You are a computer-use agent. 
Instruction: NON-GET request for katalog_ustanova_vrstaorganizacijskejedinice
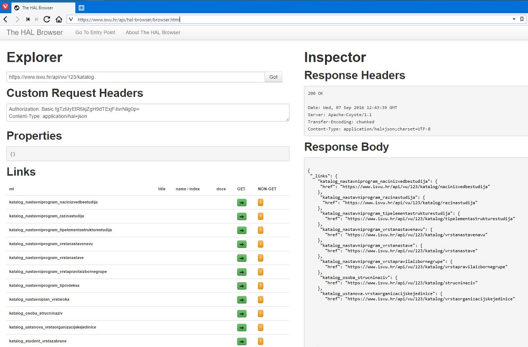pyautogui.click(x=260, y=328)
